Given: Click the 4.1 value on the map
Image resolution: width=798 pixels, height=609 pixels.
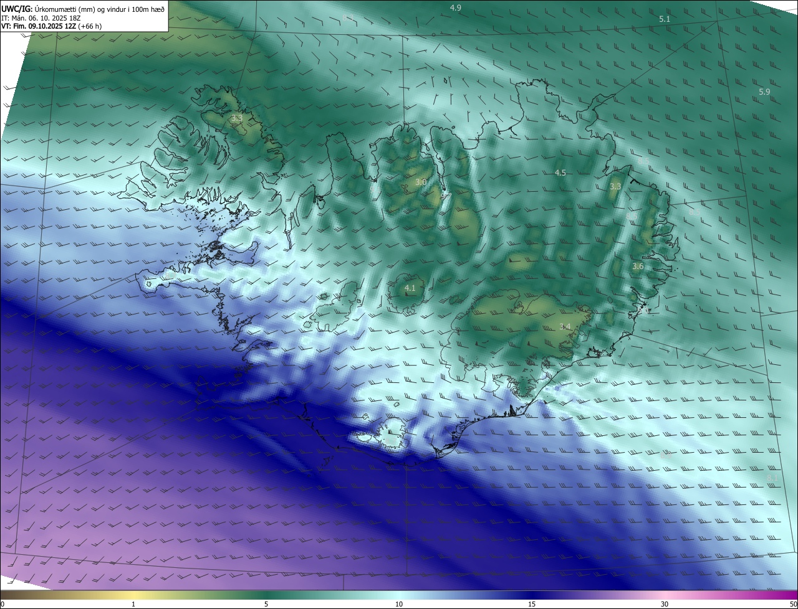Looking at the screenshot, I should click(x=410, y=288).
